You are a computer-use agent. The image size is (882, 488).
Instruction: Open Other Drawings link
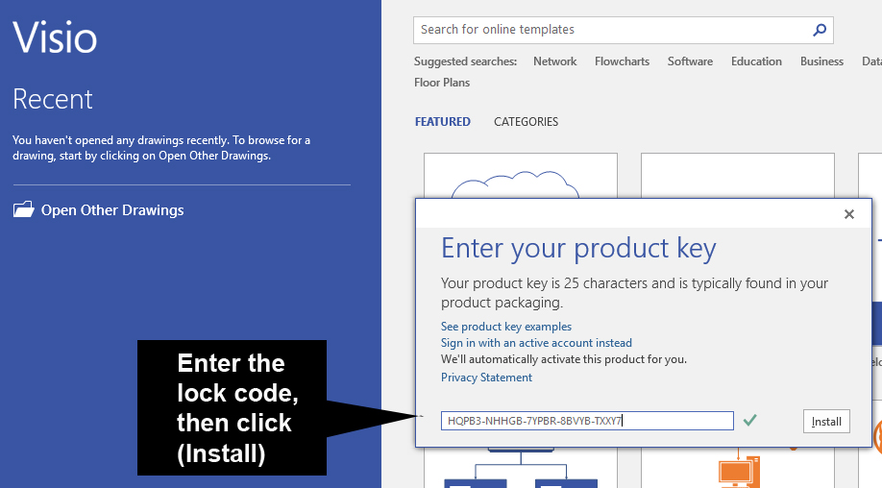coord(112,210)
